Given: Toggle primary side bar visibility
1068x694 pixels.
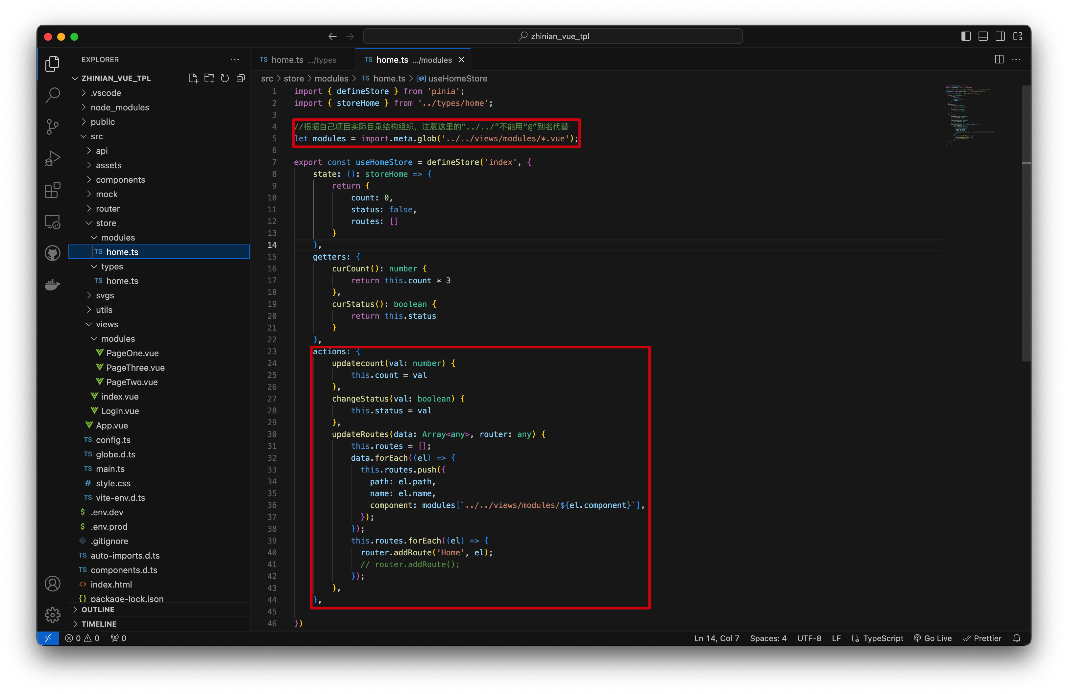Looking at the screenshot, I should (x=966, y=36).
